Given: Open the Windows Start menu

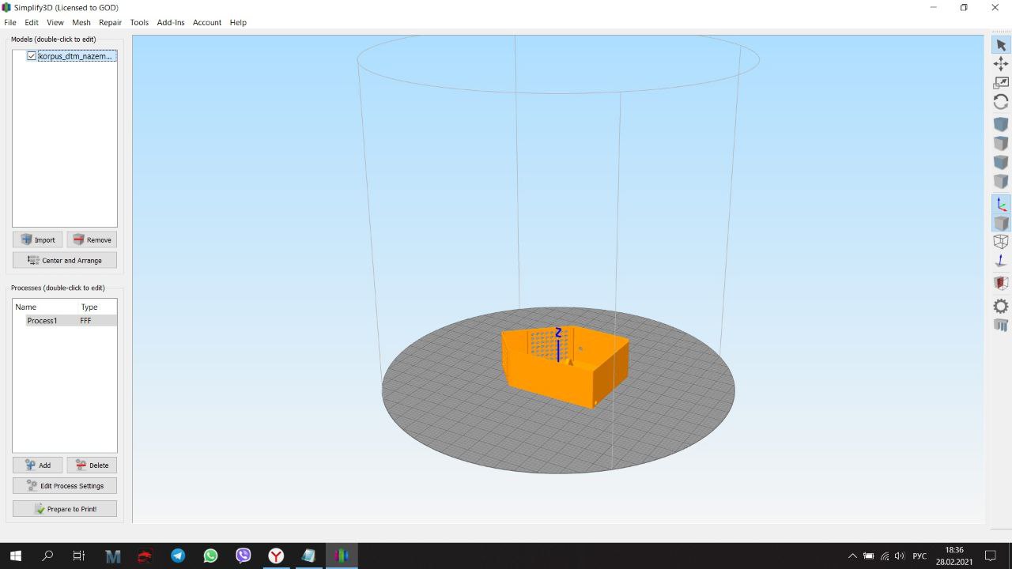Looking at the screenshot, I should (15, 556).
